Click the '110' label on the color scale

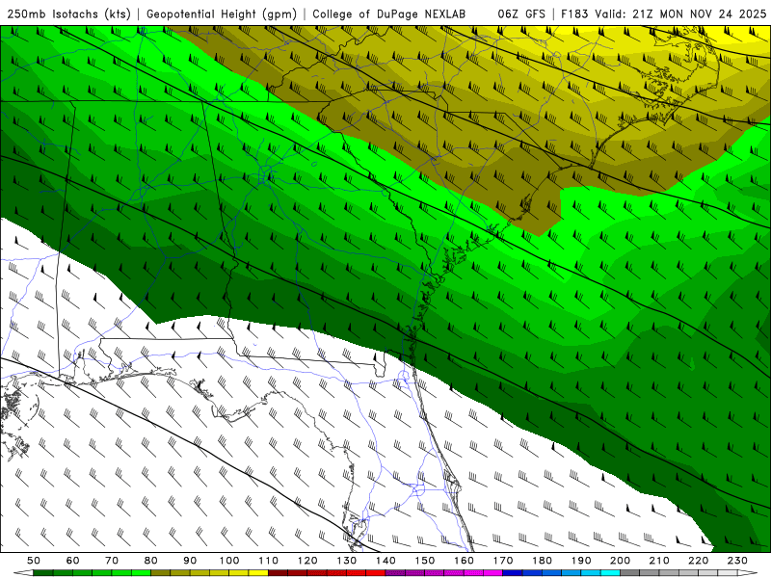269,561
